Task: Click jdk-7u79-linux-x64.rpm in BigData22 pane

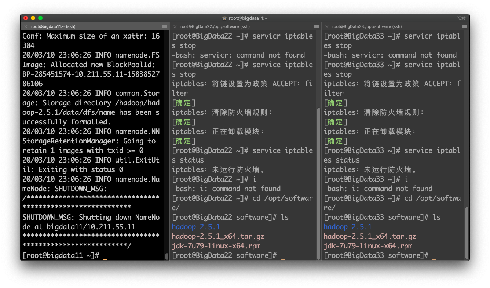Action: (x=216, y=246)
